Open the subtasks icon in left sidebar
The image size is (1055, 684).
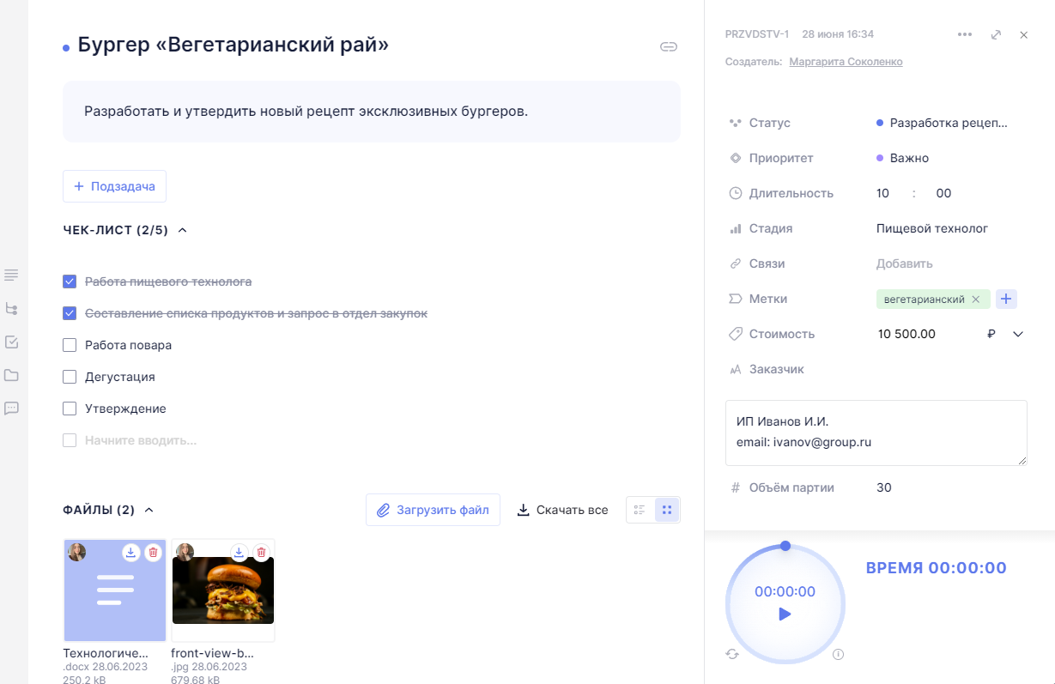tap(11, 308)
